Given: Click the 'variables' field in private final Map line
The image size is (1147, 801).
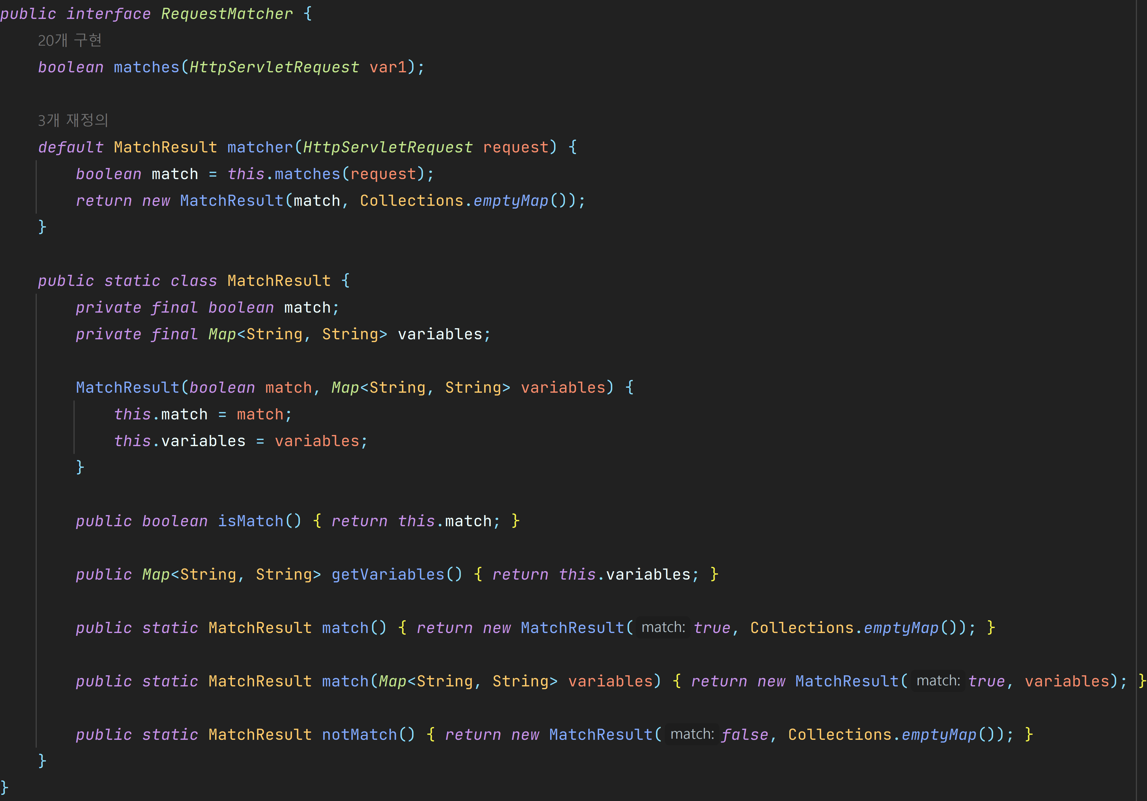Looking at the screenshot, I should (x=440, y=334).
